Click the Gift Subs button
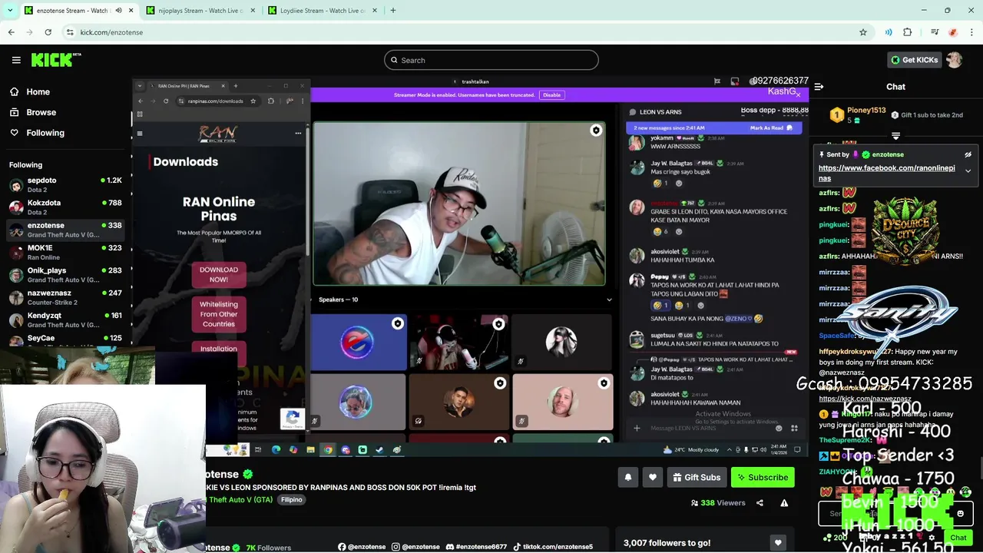The width and height of the screenshot is (983, 553). tap(697, 478)
